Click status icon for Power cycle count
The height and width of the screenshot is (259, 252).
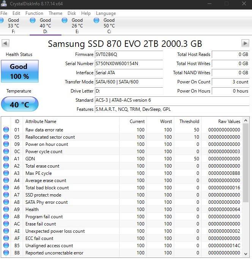click(x=6, y=151)
